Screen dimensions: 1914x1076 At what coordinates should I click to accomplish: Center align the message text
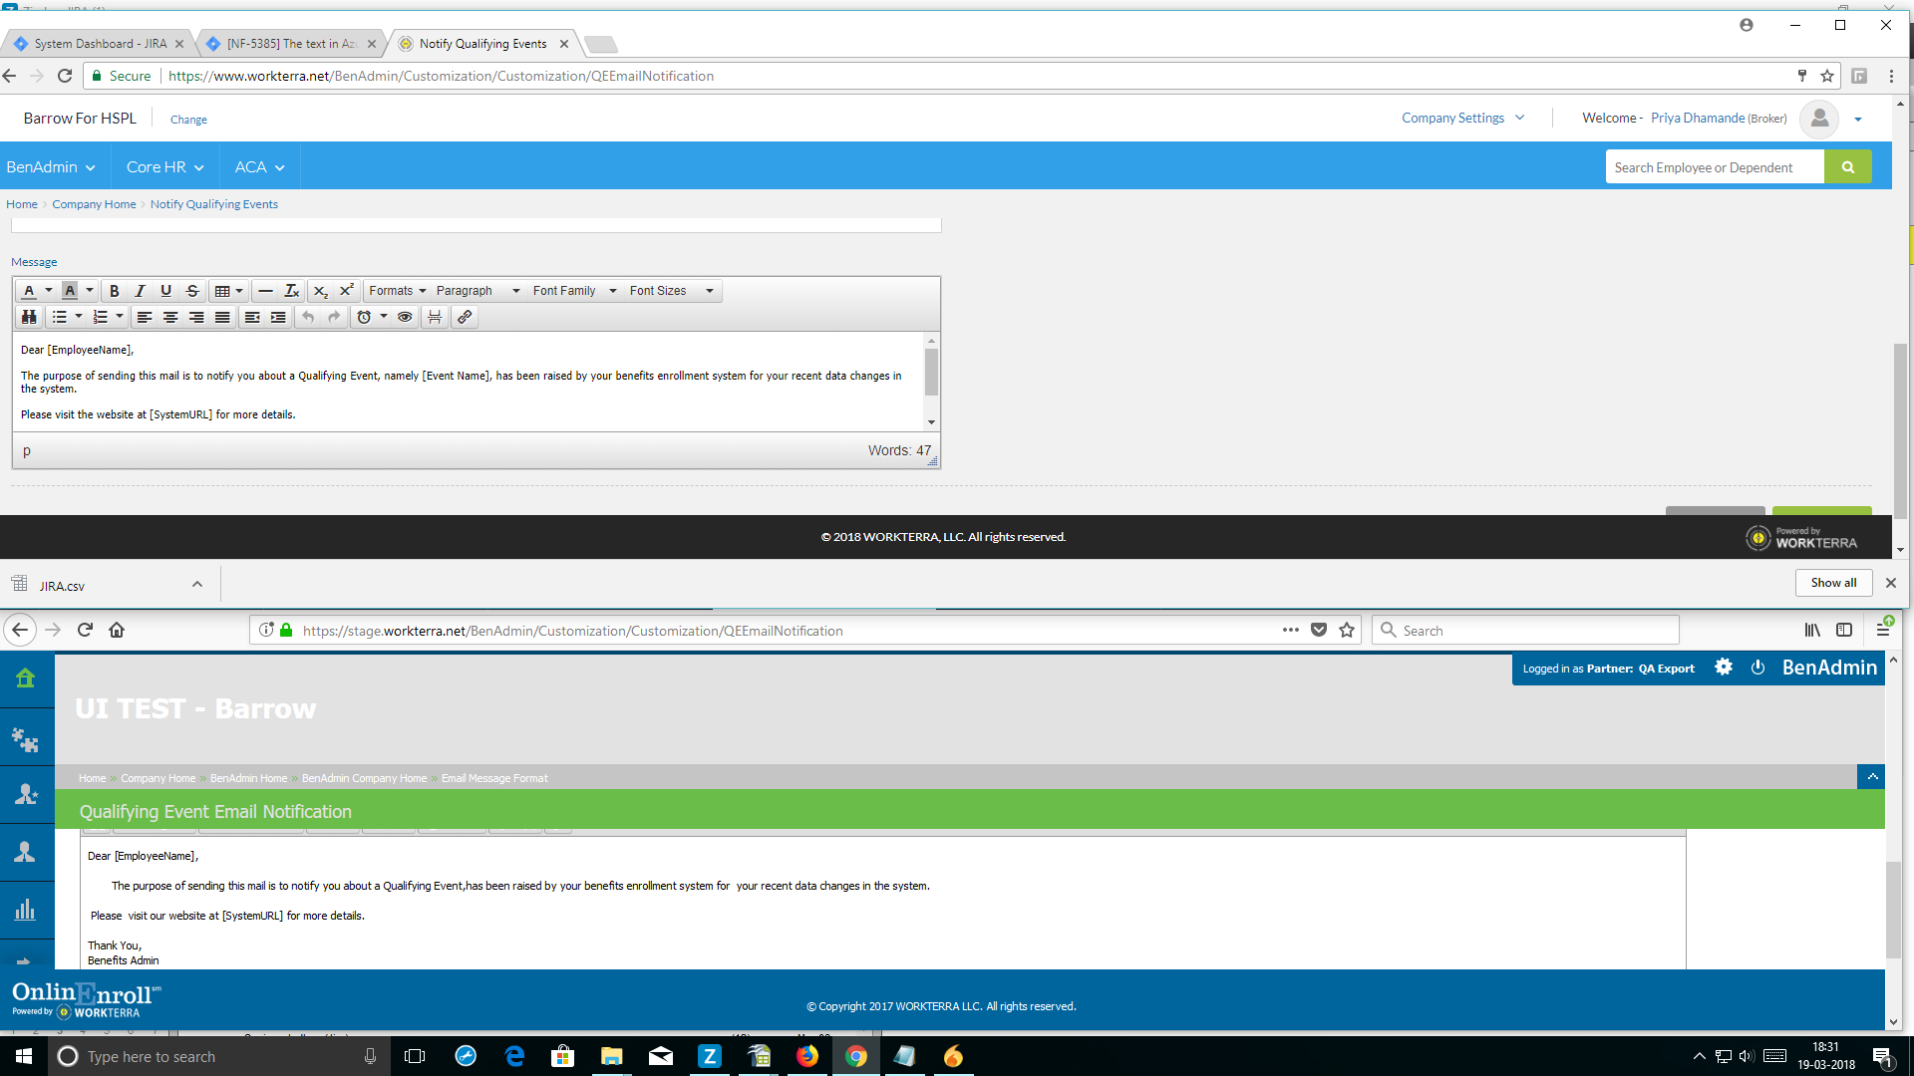click(170, 317)
